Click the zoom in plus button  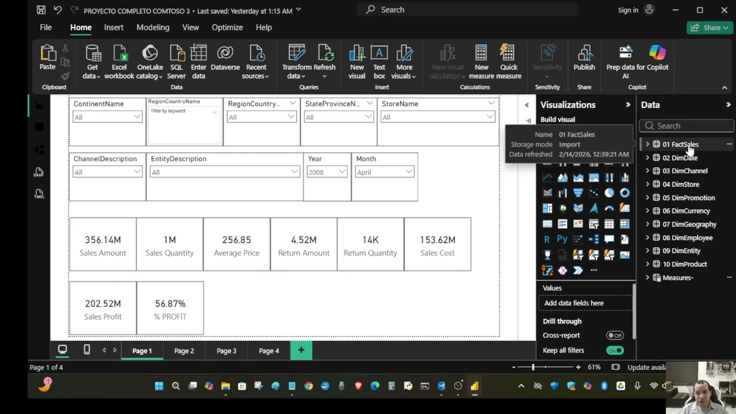(x=578, y=367)
